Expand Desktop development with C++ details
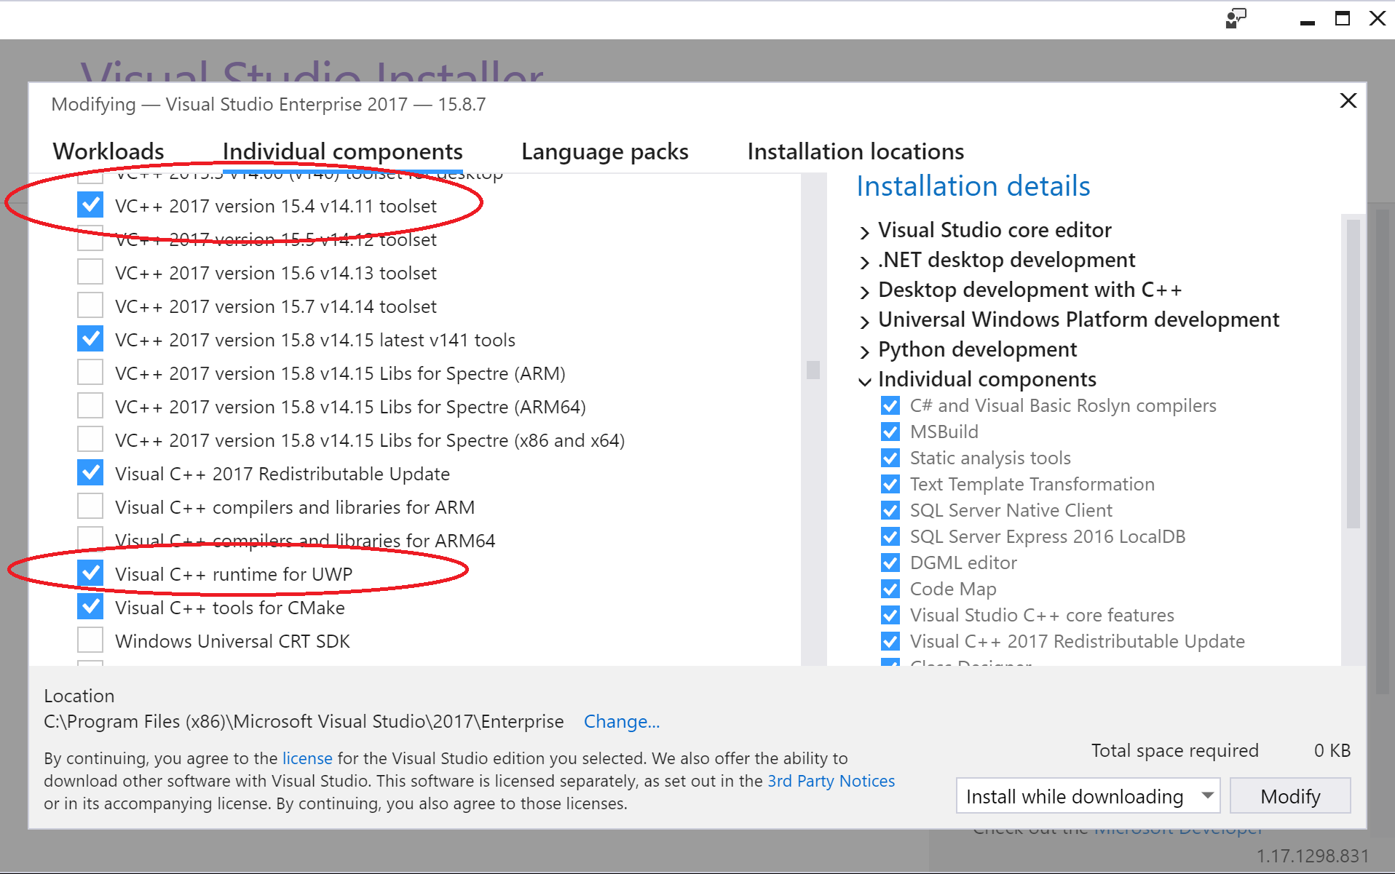The width and height of the screenshot is (1395, 874). click(864, 292)
